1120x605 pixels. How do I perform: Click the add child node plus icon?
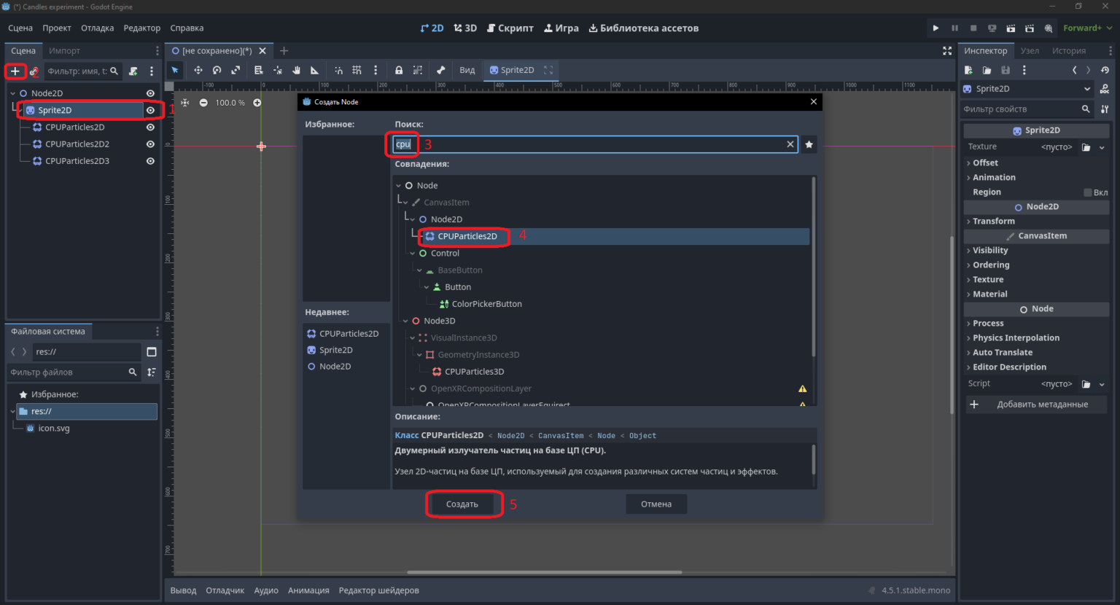click(15, 71)
